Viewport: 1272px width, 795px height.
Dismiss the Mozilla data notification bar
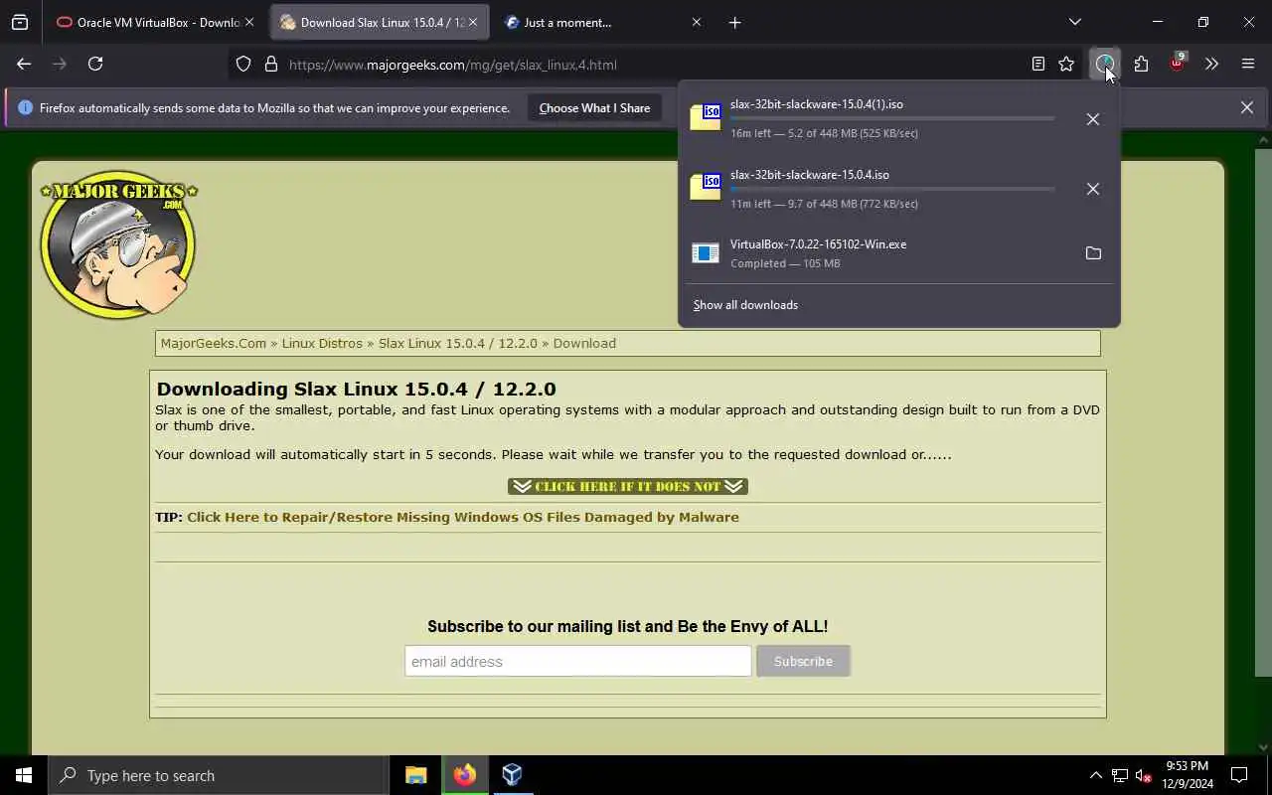[x=1246, y=107]
